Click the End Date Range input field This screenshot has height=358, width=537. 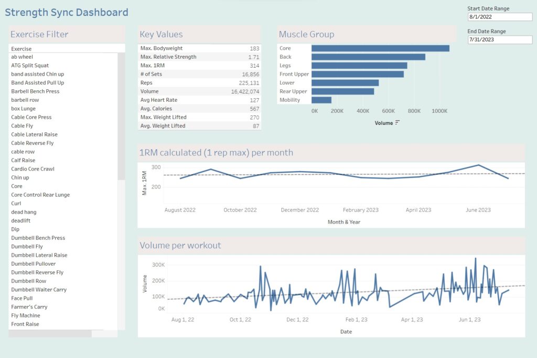coord(500,39)
